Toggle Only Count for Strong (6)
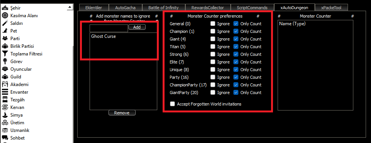The height and width of the screenshot is (143, 371). pyautogui.click(x=236, y=54)
